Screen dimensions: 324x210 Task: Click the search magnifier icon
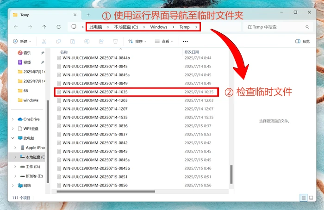click(x=307, y=27)
